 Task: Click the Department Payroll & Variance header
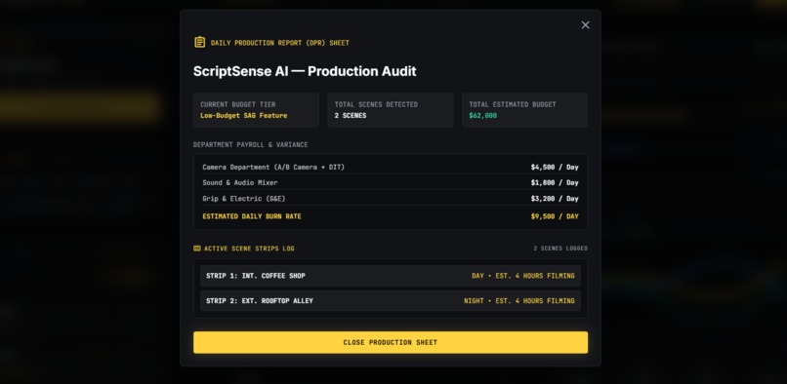tap(251, 145)
